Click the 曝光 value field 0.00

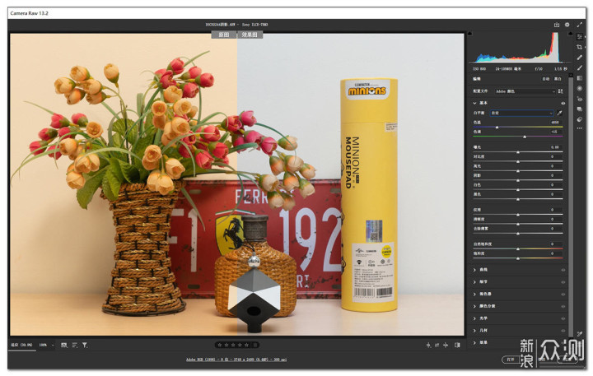click(x=554, y=147)
